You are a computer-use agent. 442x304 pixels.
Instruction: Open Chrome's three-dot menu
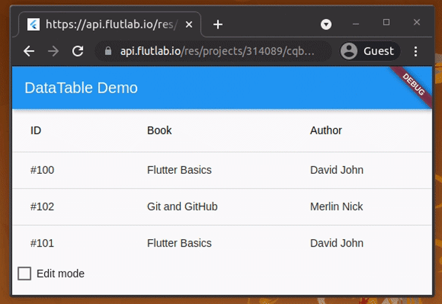pyautogui.click(x=416, y=51)
